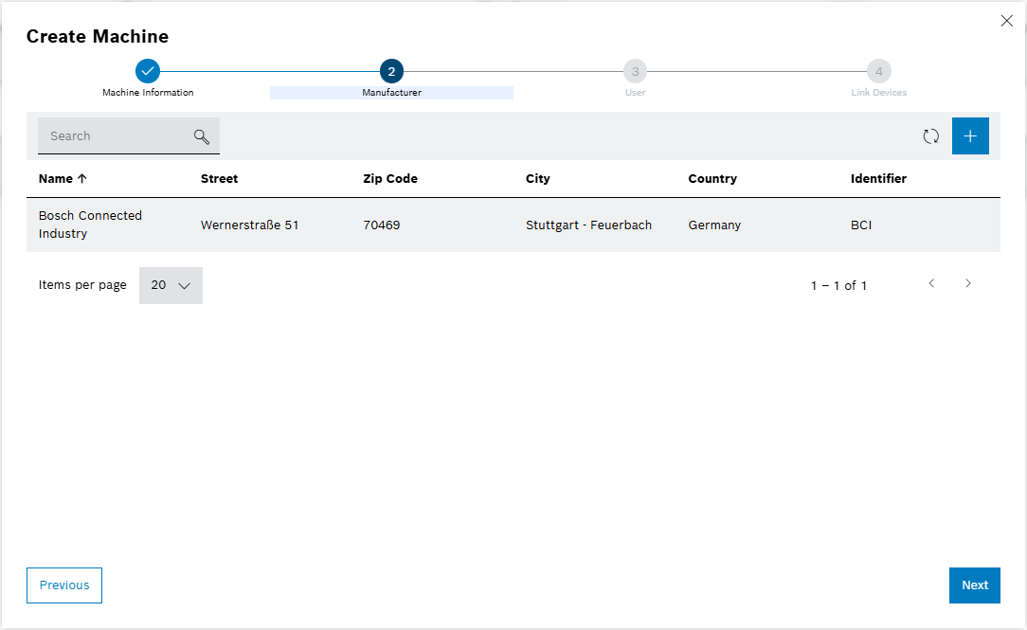Click the search magnifier icon
This screenshot has height=630, width=1027.
[201, 136]
